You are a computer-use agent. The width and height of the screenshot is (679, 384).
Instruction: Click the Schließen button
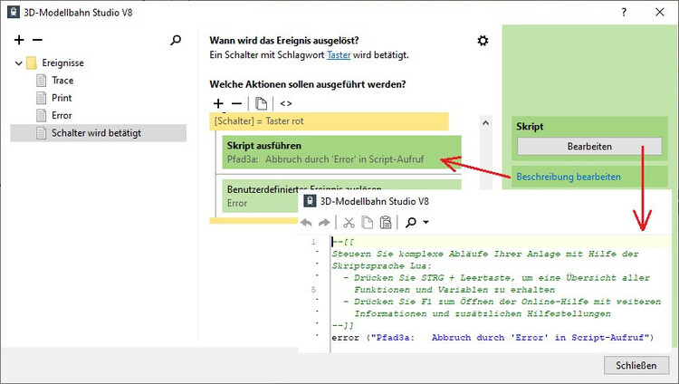pyautogui.click(x=636, y=365)
